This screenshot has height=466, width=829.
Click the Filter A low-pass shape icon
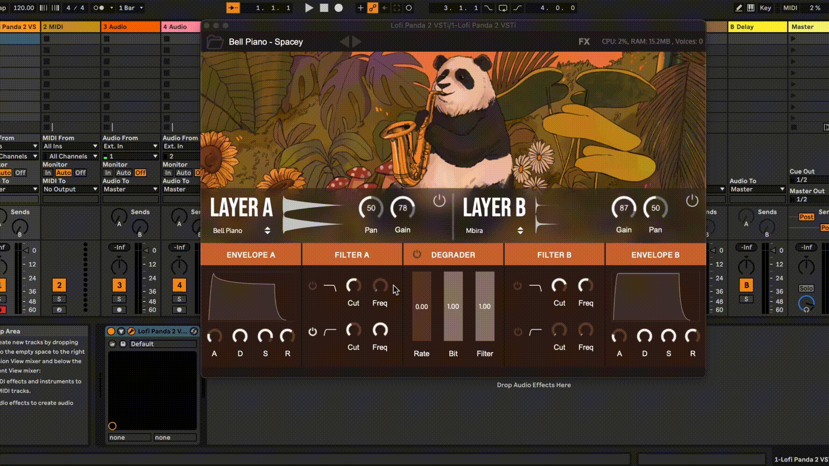click(x=330, y=287)
